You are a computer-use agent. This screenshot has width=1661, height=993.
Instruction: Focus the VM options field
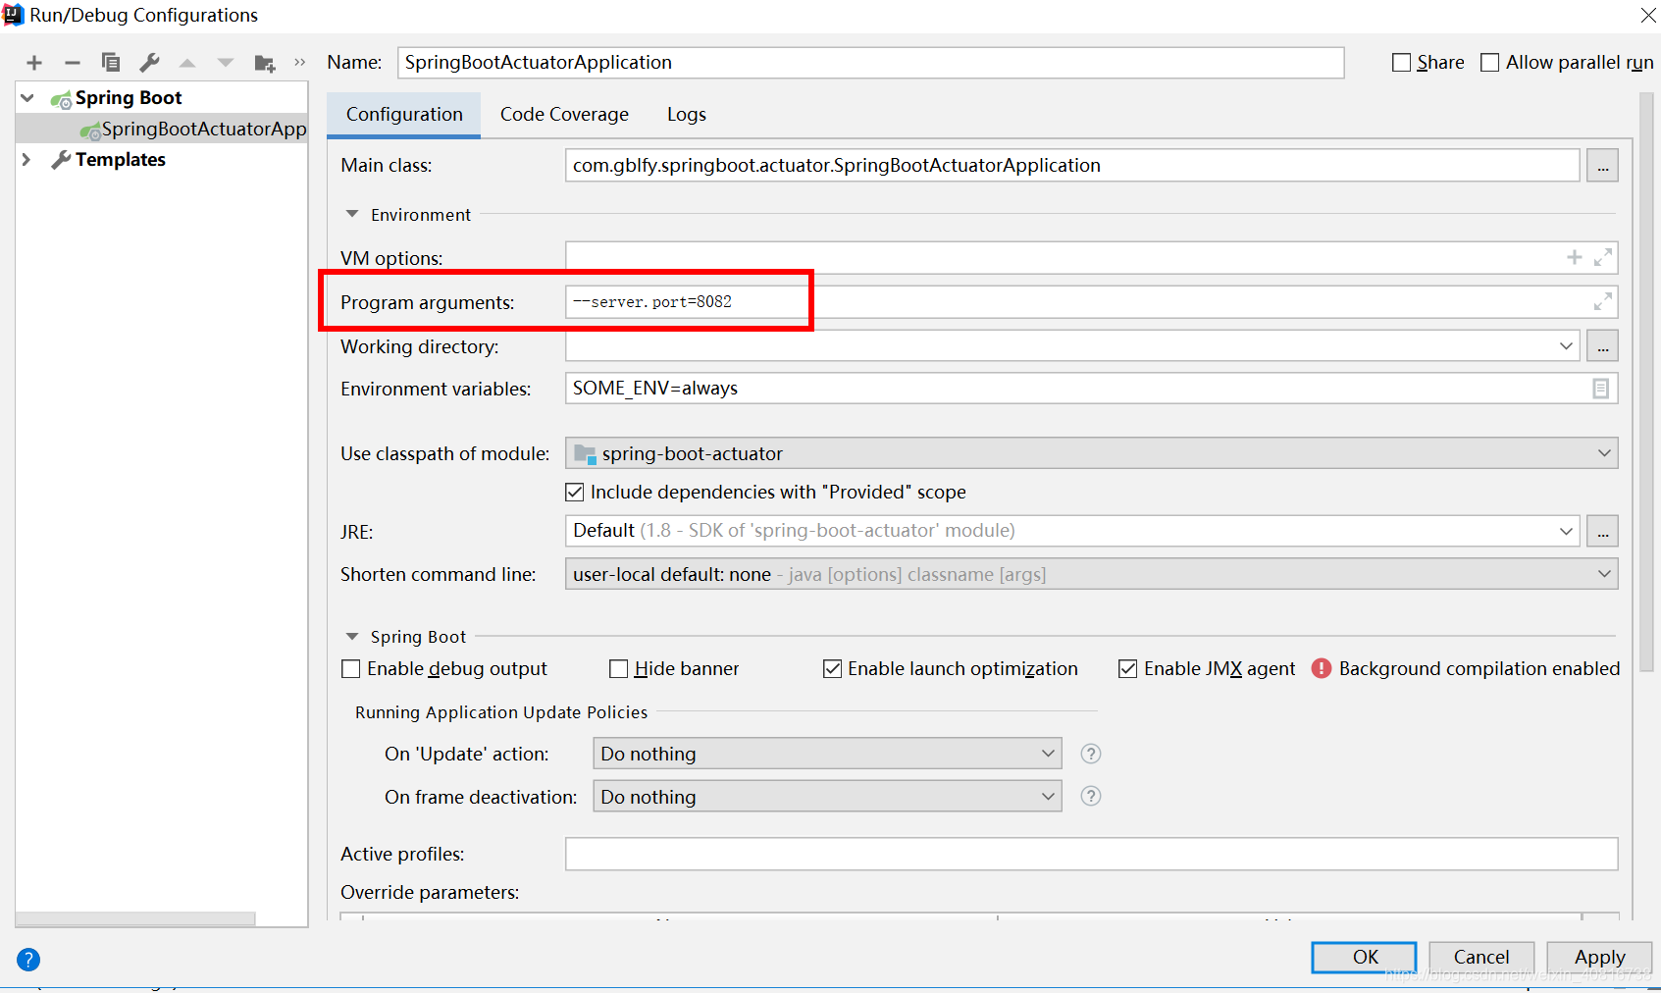[x=1091, y=258]
